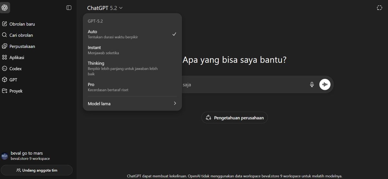Click the Obrolan baru pencil icon

[5, 24]
